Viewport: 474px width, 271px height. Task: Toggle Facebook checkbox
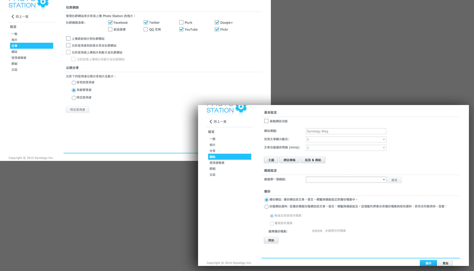pos(110,22)
